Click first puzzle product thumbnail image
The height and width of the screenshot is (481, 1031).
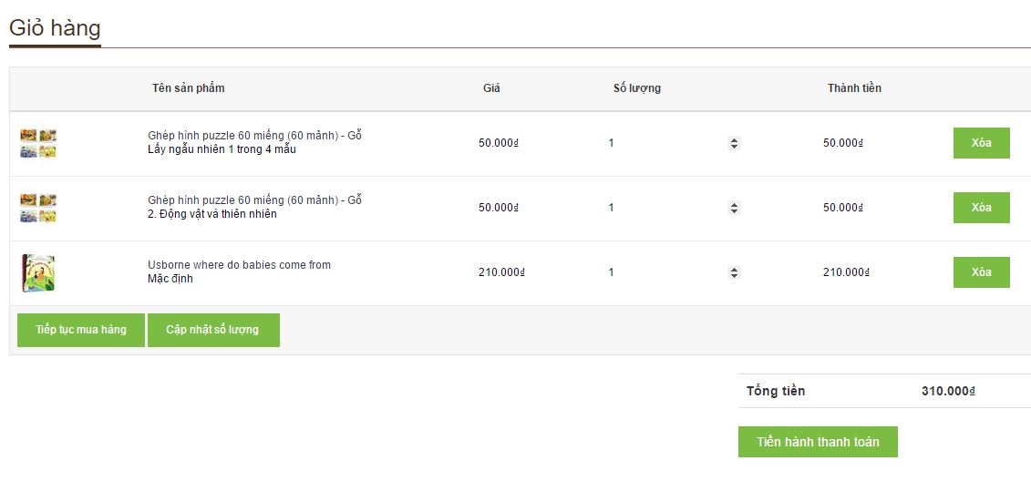[x=38, y=143]
